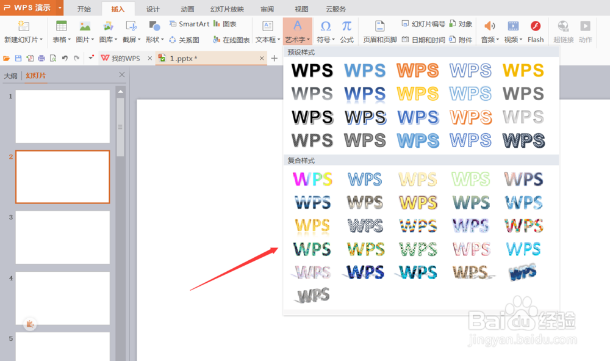This screenshot has width=610, height=361.
Task: Open the 幻灯片放映 (Slide Show) tab
Action: pos(227,9)
